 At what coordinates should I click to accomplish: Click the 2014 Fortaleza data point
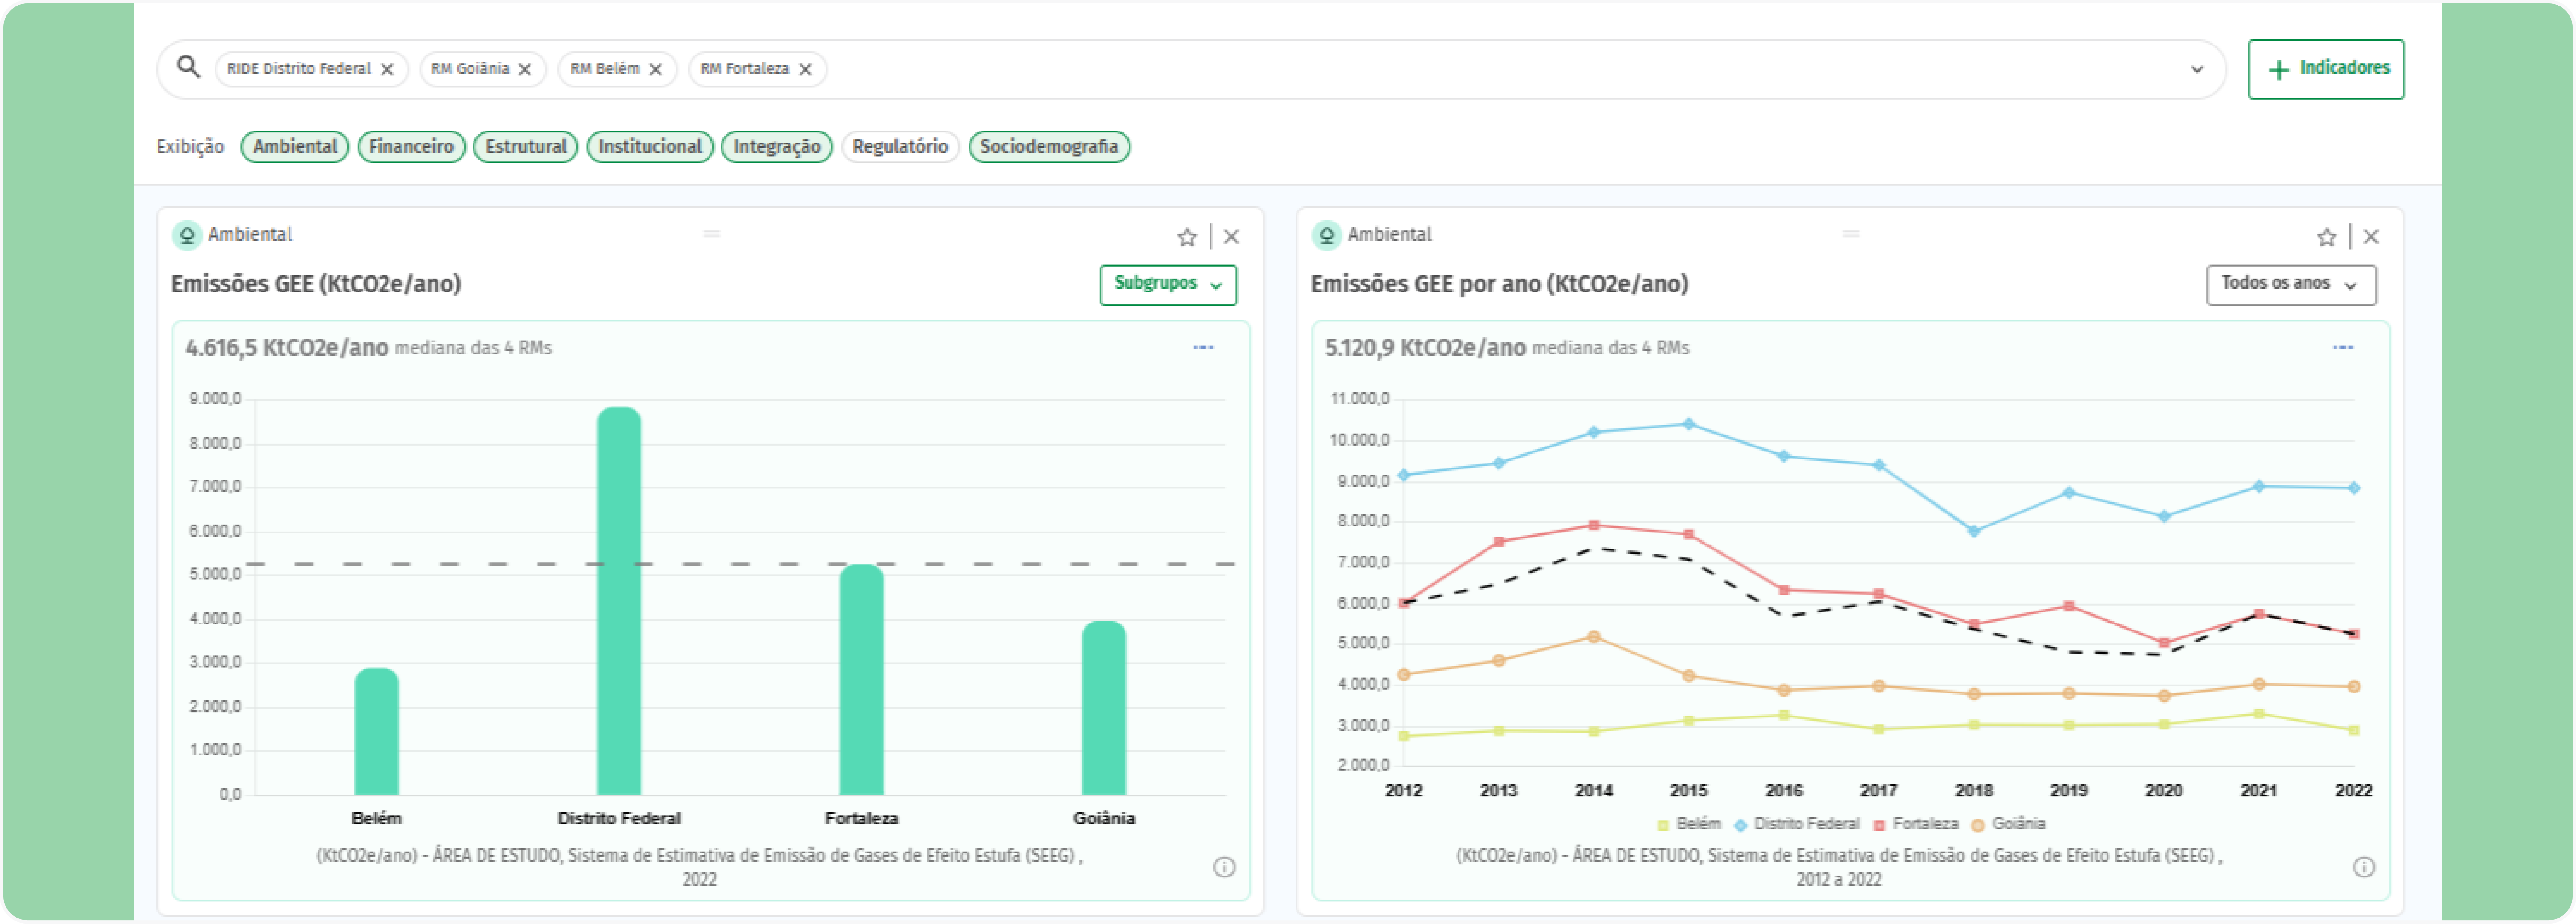coord(1594,525)
